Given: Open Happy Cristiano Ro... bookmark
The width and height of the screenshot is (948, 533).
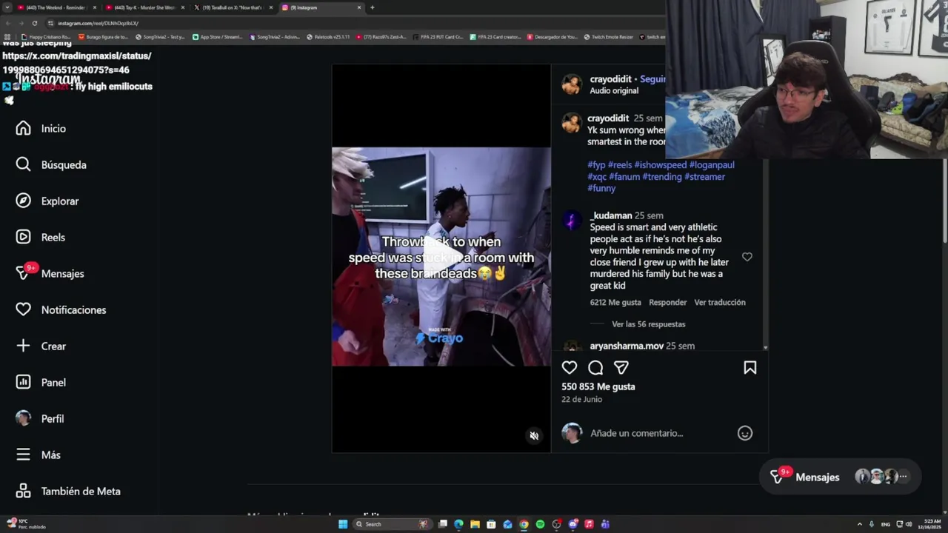Looking at the screenshot, I should point(46,36).
